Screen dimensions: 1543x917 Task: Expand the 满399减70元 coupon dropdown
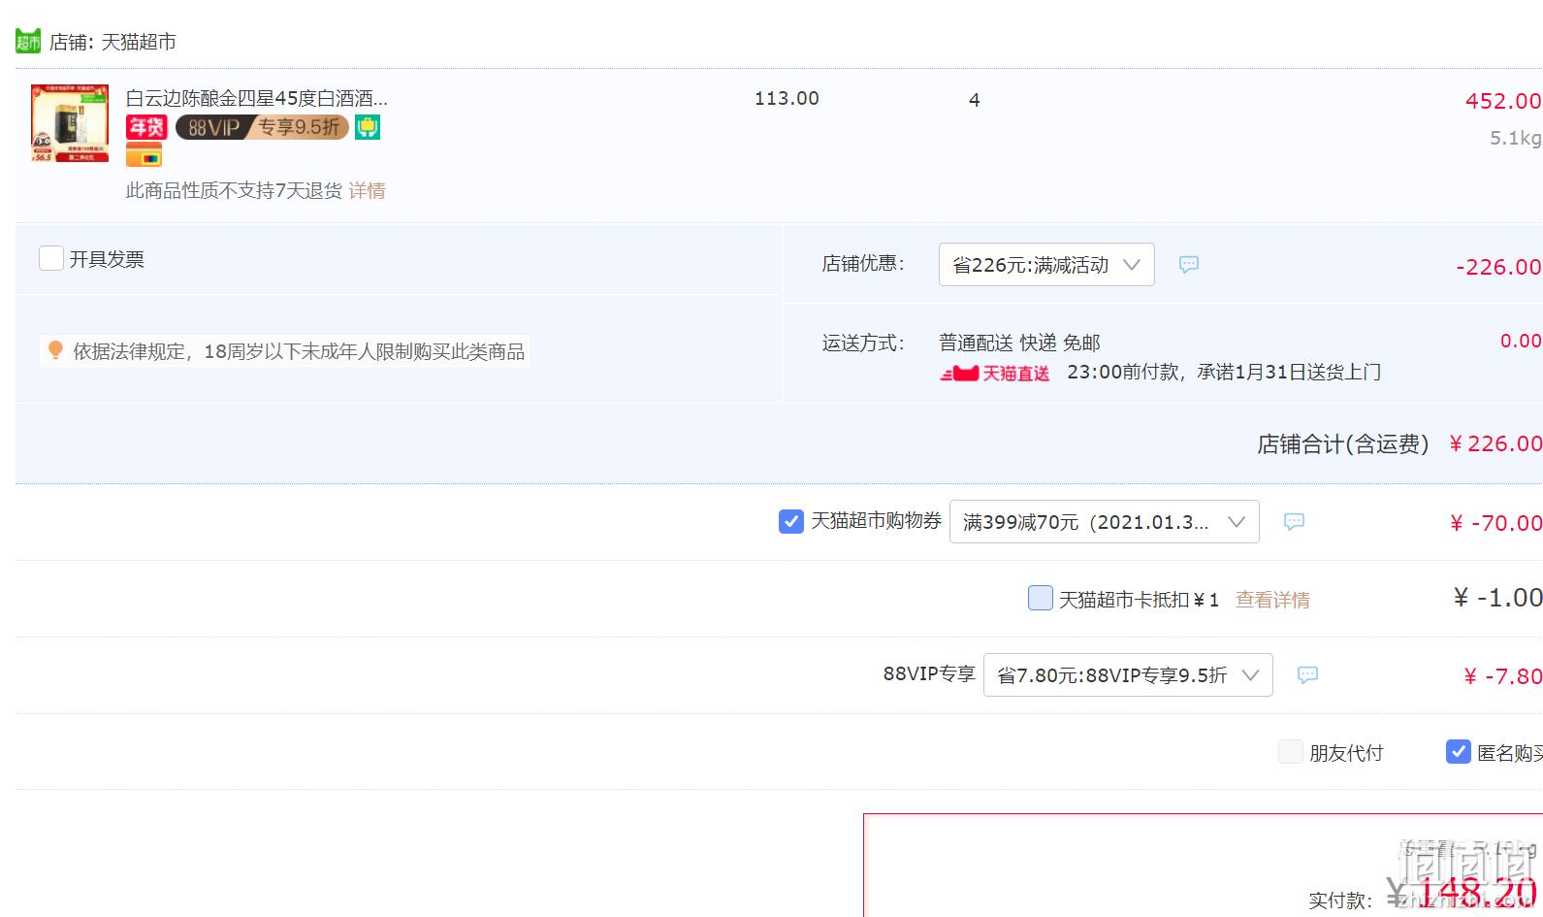pos(1105,522)
